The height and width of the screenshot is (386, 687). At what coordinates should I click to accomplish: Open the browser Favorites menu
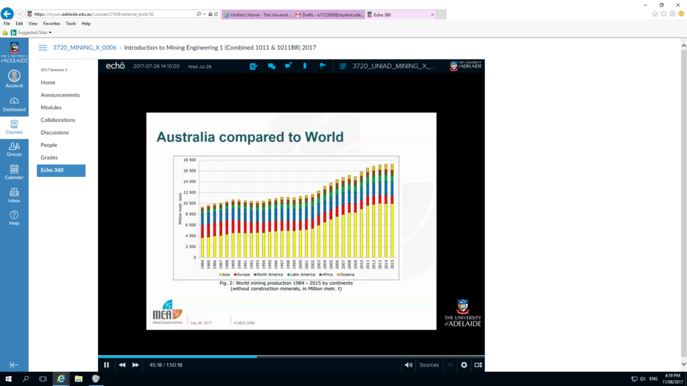coord(52,23)
